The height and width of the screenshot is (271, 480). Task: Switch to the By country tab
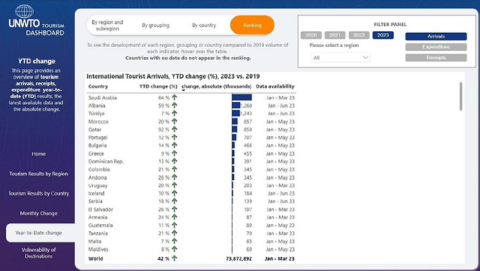coord(204,25)
